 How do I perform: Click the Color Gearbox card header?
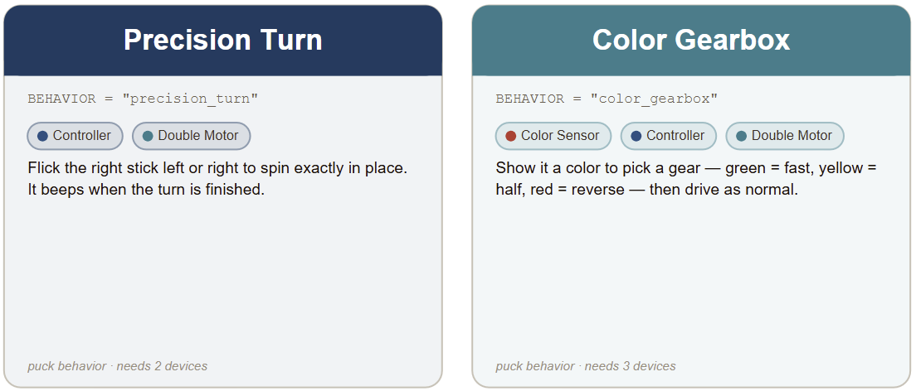[x=691, y=41]
